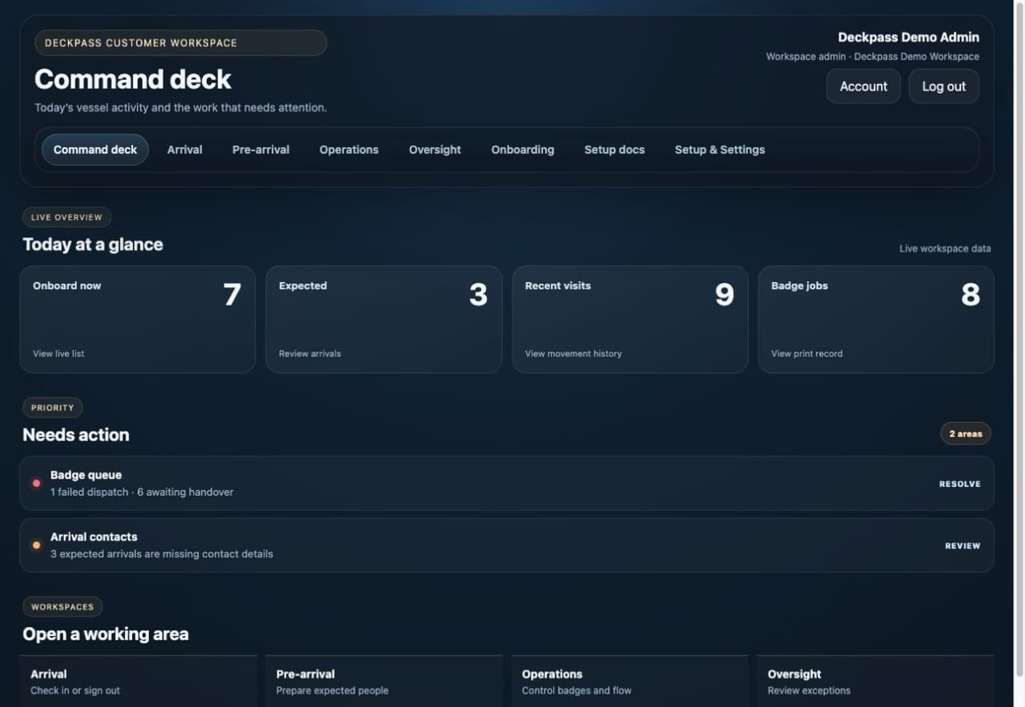Screen dimensions: 1025x707
Task: Click the Log out button
Action: click(944, 86)
